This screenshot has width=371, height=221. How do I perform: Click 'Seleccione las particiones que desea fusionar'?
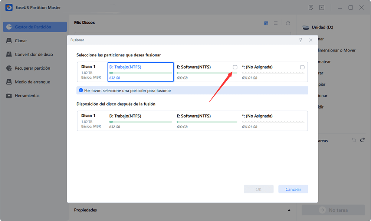coord(119,55)
